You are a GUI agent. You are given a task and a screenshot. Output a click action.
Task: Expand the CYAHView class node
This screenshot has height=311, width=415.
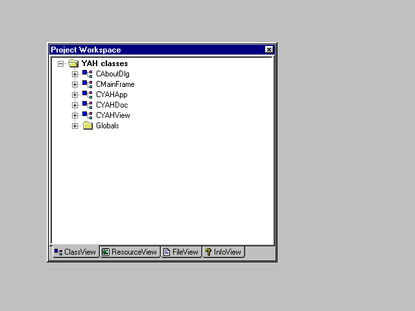coord(75,115)
